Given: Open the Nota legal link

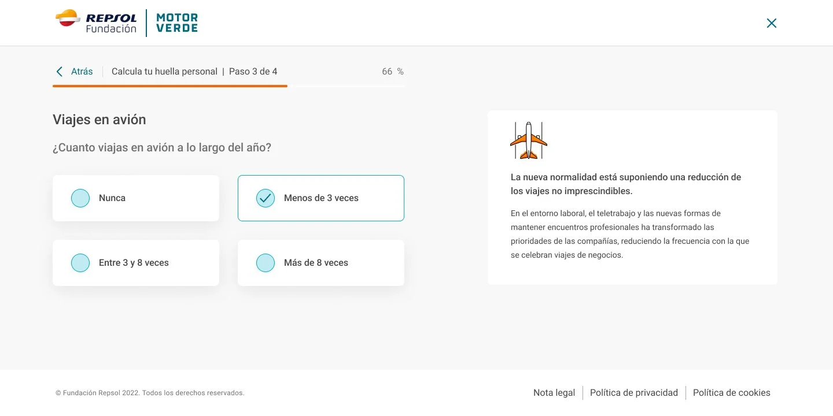Looking at the screenshot, I should pyautogui.click(x=554, y=393).
